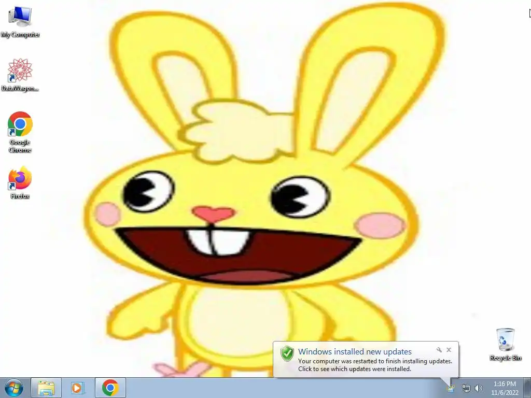This screenshot has width=531, height=398.
Task: Click the Windows Update tray icon
Action: pyautogui.click(x=451, y=388)
